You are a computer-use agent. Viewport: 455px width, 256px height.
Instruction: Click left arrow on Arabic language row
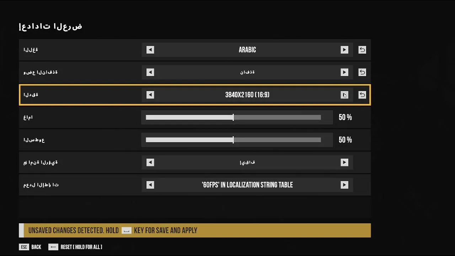click(x=150, y=50)
